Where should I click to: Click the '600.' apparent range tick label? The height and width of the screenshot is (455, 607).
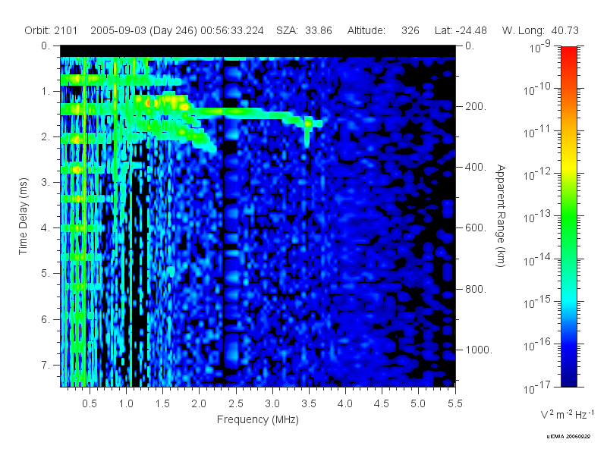click(476, 228)
